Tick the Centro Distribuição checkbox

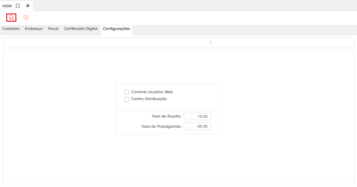pyautogui.click(x=126, y=99)
